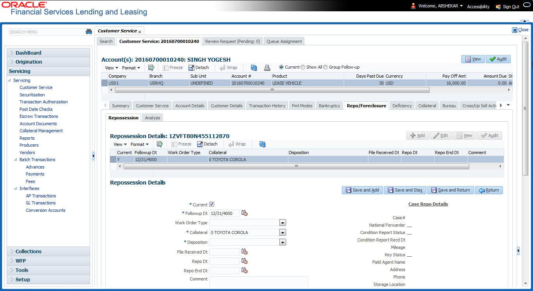Refresh the Repossession Details table

[x=262, y=144]
